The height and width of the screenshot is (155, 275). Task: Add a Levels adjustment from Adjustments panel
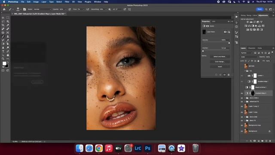[251, 22]
